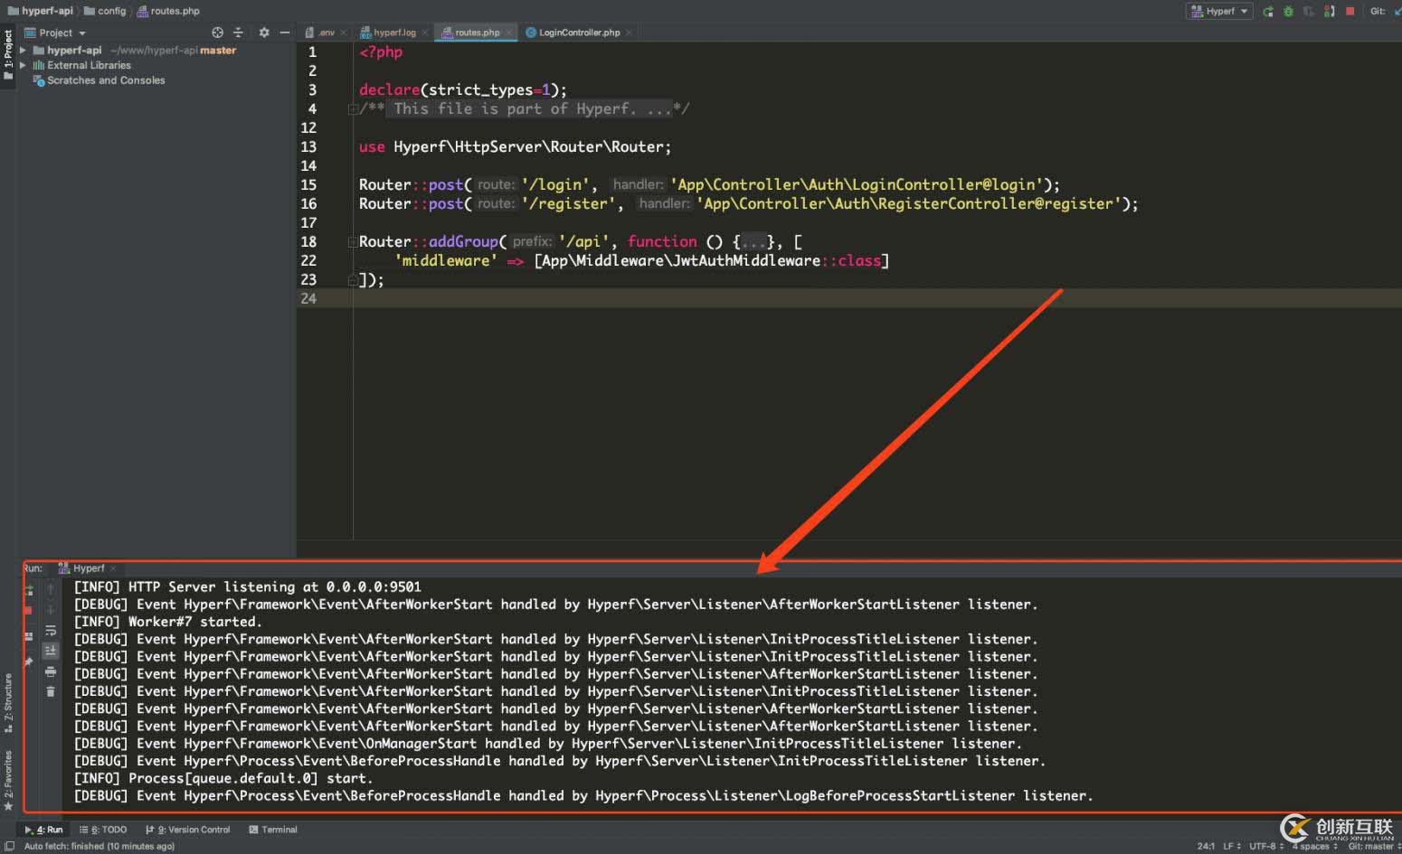This screenshot has width=1402, height=854.
Task: Unfold the addGroup function at line 18
Action: tap(353, 242)
